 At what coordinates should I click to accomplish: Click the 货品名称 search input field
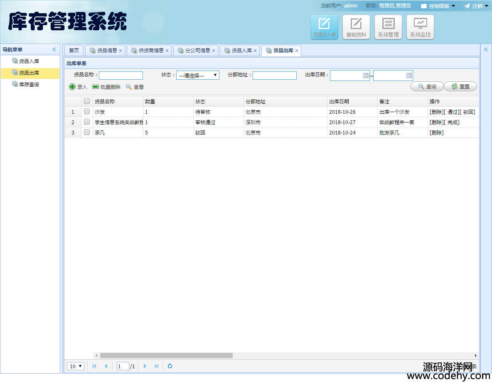tap(121, 76)
